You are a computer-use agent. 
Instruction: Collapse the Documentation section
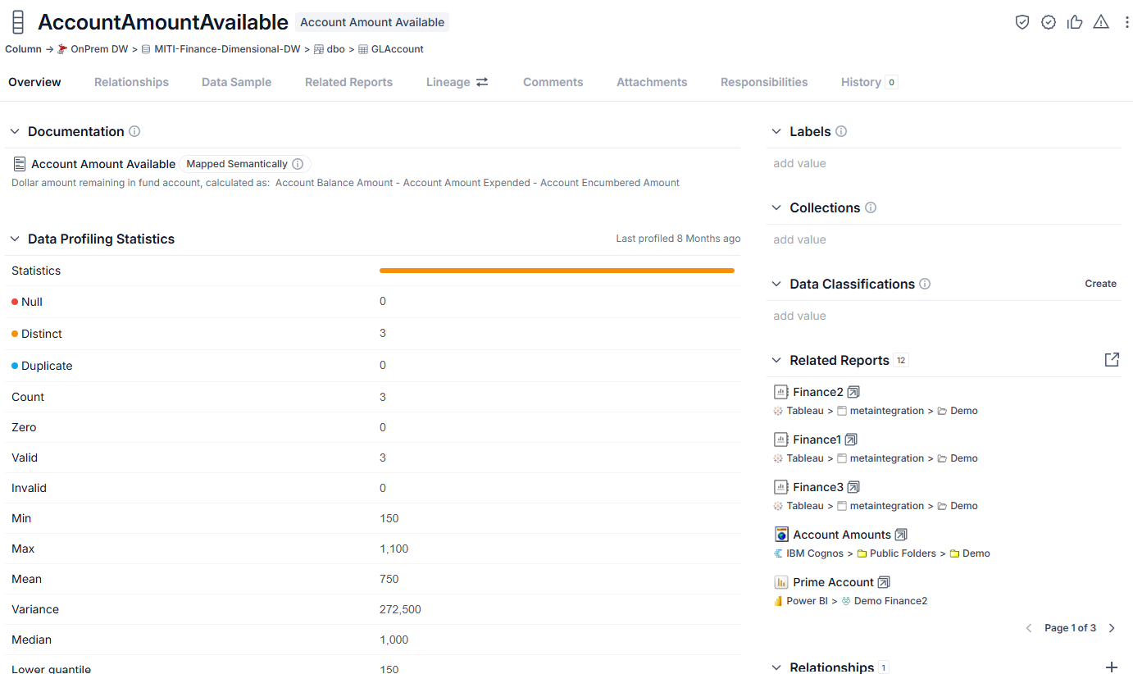tap(15, 131)
